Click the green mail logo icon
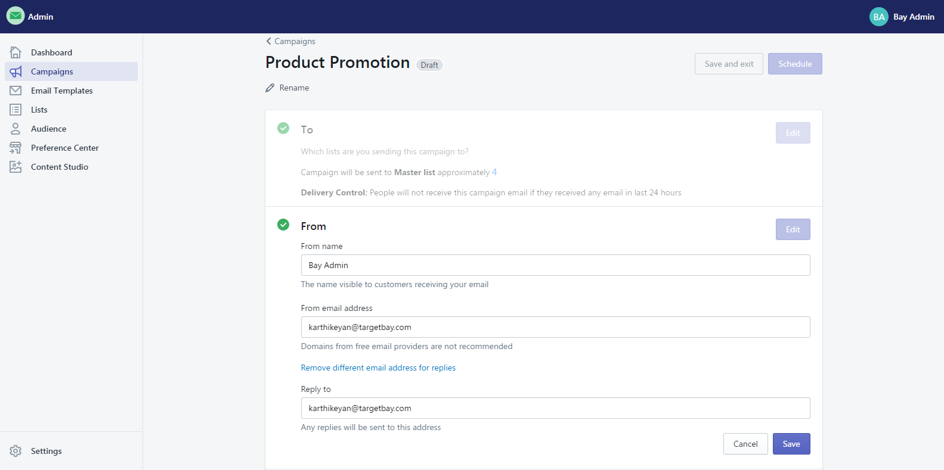The width and height of the screenshot is (944, 470). coord(16,16)
